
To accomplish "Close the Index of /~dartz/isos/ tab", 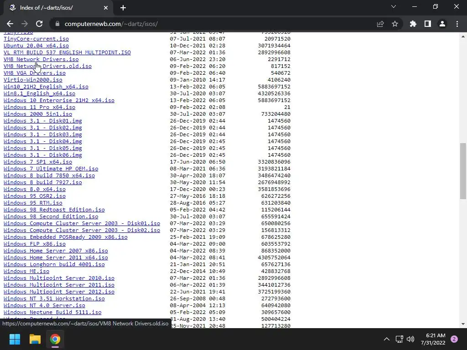I will point(106,8).
